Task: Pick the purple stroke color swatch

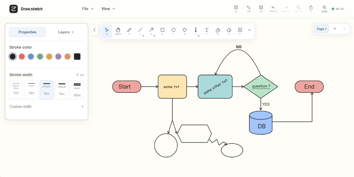Action: click(58, 57)
